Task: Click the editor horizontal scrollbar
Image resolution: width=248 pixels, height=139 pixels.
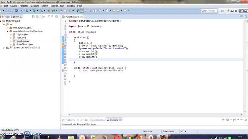Action: pyautogui.click(x=155, y=115)
